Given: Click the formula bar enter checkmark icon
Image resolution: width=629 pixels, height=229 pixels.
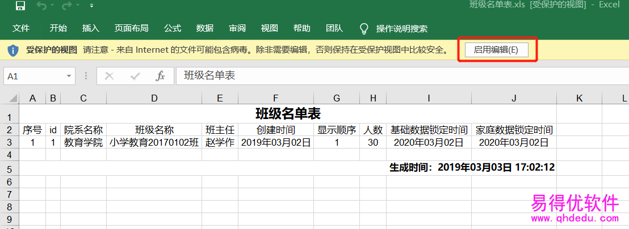Looking at the screenshot, I should (135, 76).
